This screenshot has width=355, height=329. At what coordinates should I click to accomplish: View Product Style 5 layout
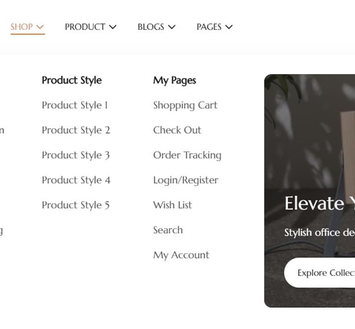pyautogui.click(x=76, y=205)
